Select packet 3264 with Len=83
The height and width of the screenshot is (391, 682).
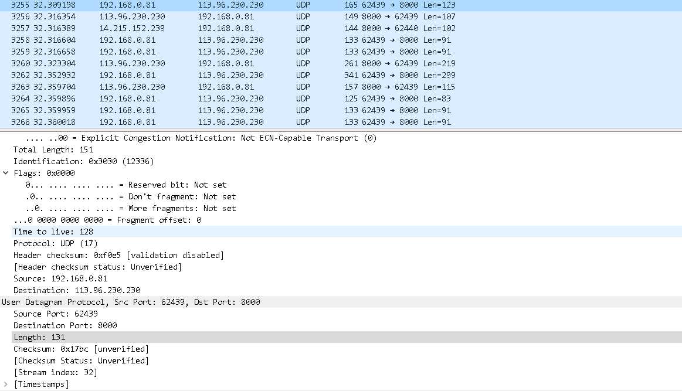click(341, 98)
